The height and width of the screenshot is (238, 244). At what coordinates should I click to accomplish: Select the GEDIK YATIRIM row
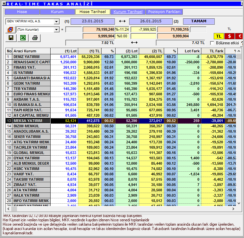coord(121,83)
